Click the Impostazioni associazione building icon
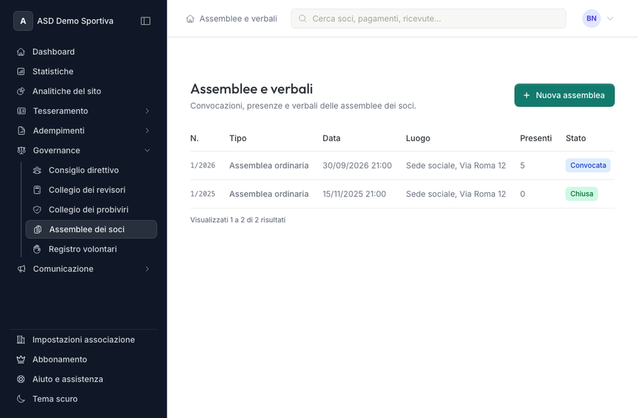 [x=21, y=340]
